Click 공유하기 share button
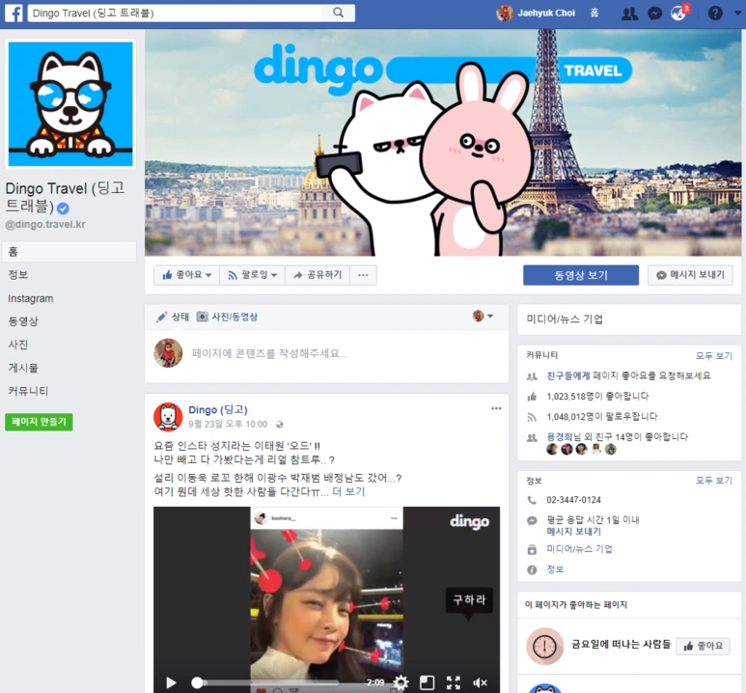The width and height of the screenshot is (746, 693). coord(318,275)
